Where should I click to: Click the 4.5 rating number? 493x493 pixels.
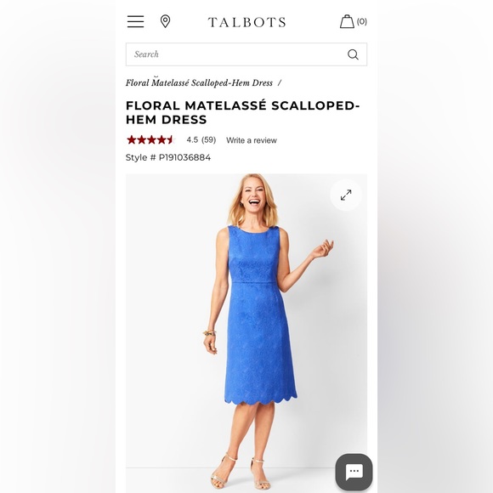(x=192, y=139)
